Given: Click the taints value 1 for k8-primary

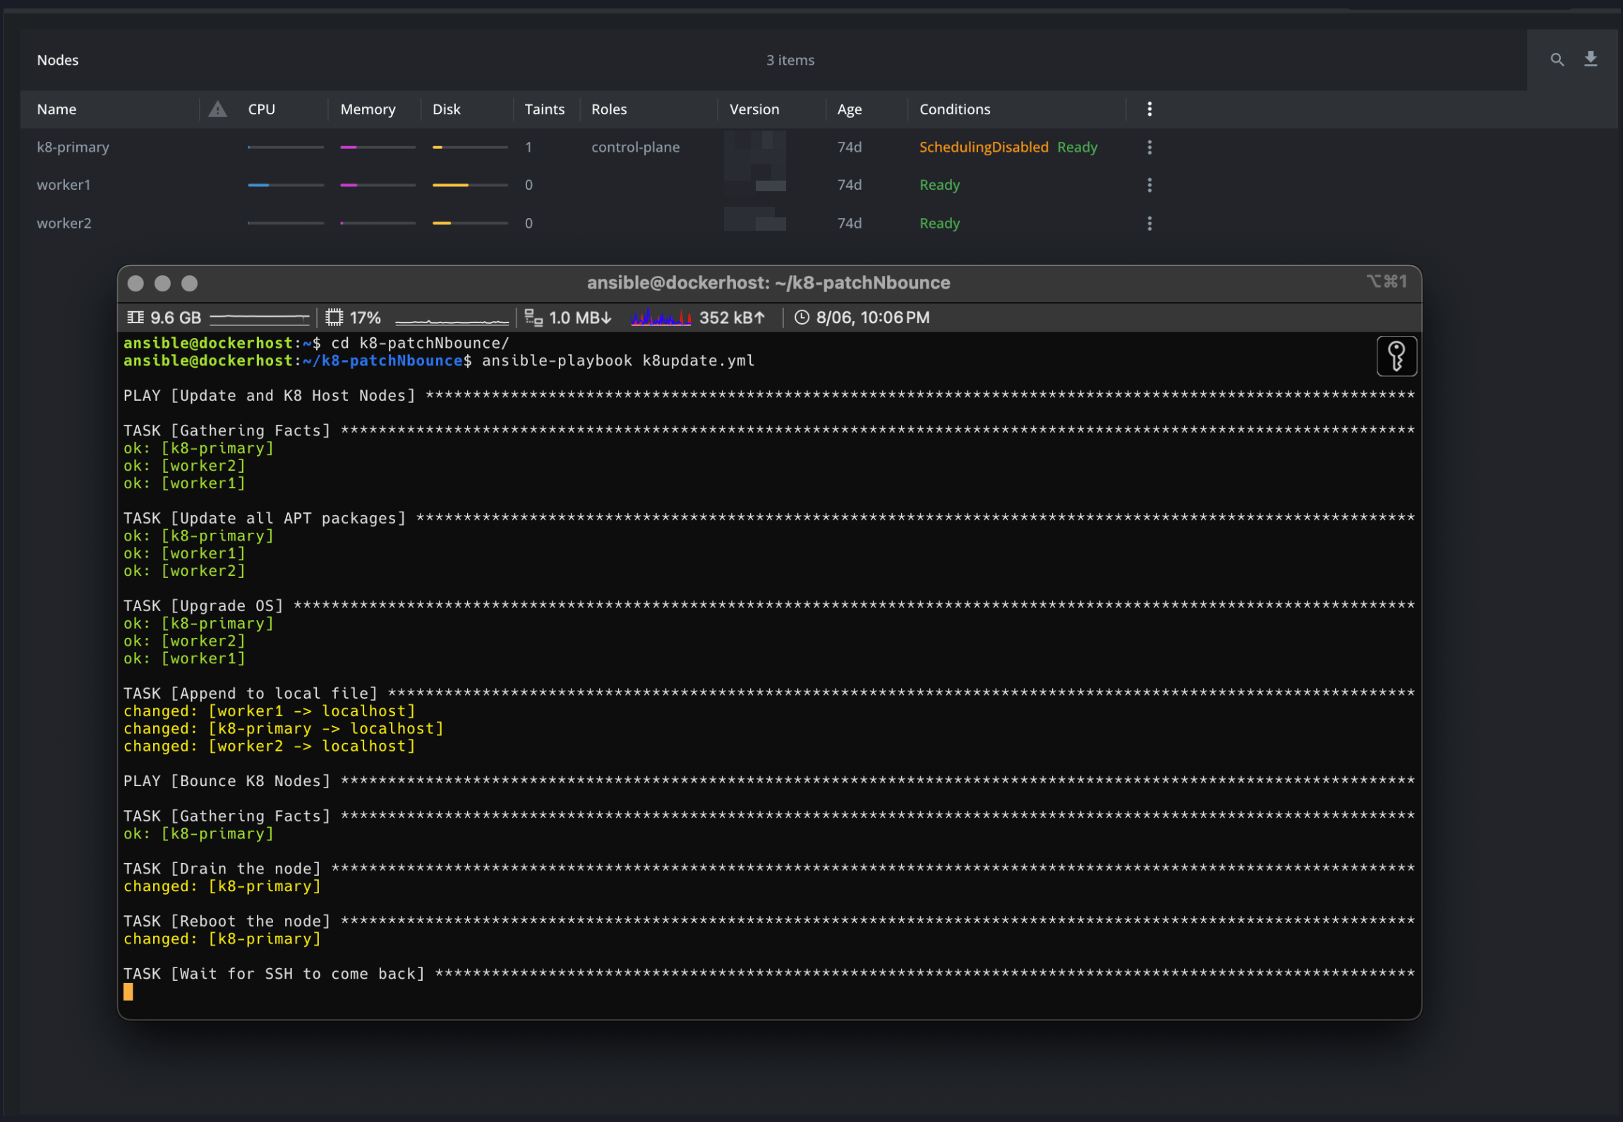Looking at the screenshot, I should click(528, 147).
